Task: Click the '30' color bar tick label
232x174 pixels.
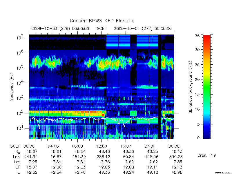Action: 197,49
